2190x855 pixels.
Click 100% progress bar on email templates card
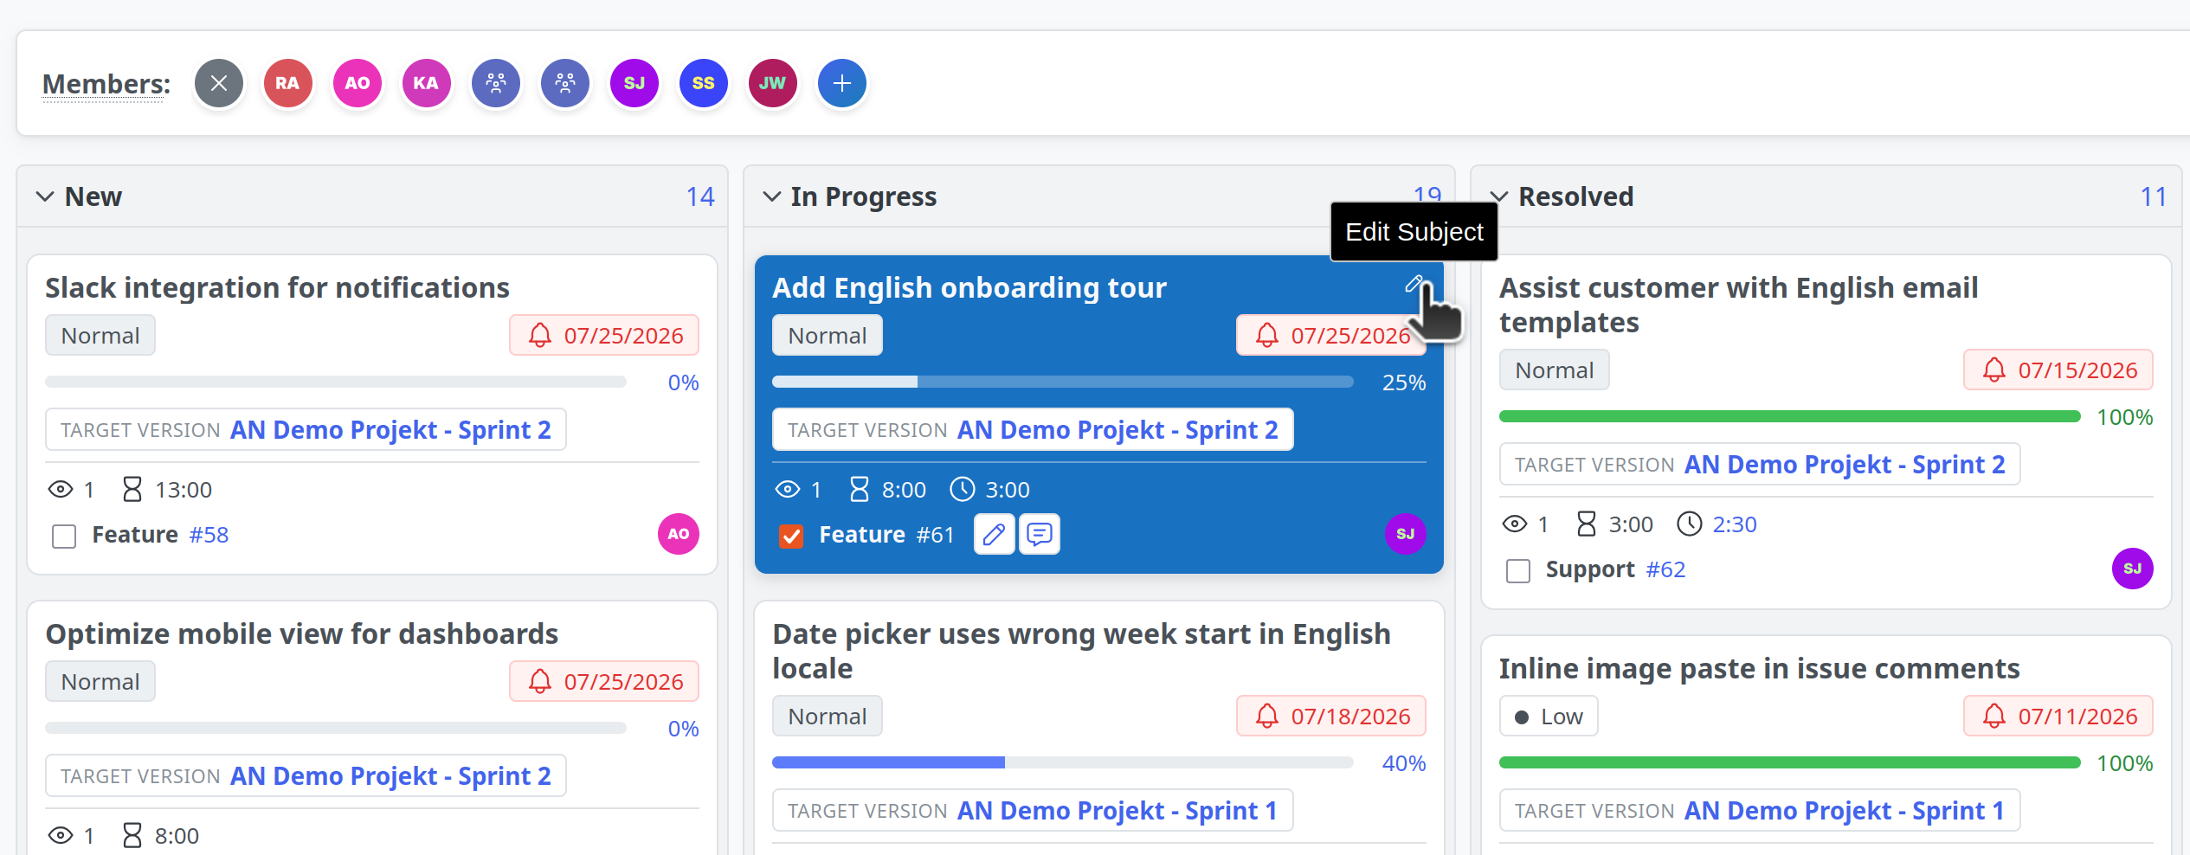point(1790,416)
